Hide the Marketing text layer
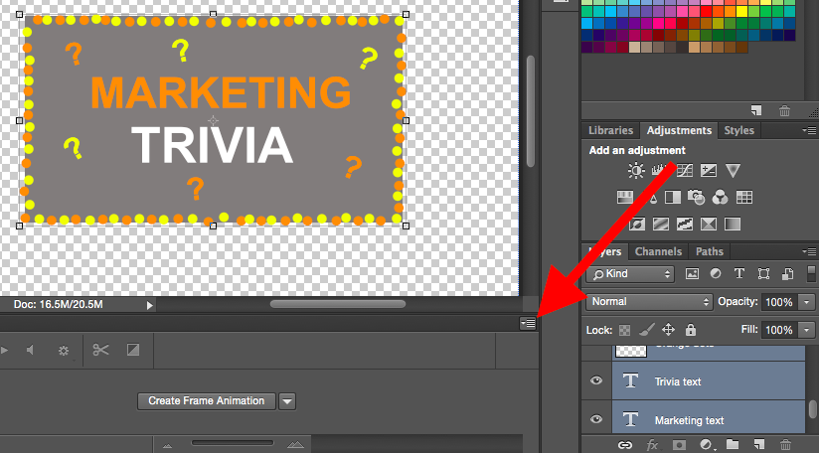819x453 pixels. [596, 419]
